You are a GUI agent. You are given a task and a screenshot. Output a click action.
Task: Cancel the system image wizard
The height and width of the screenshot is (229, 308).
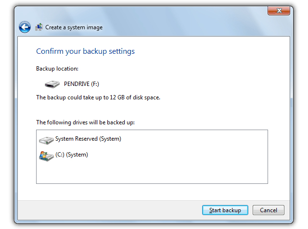[268, 210]
